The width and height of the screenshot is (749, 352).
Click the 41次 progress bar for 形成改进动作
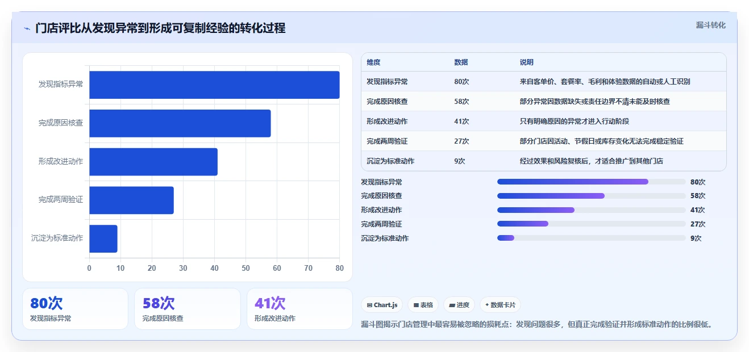pos(591,210)
